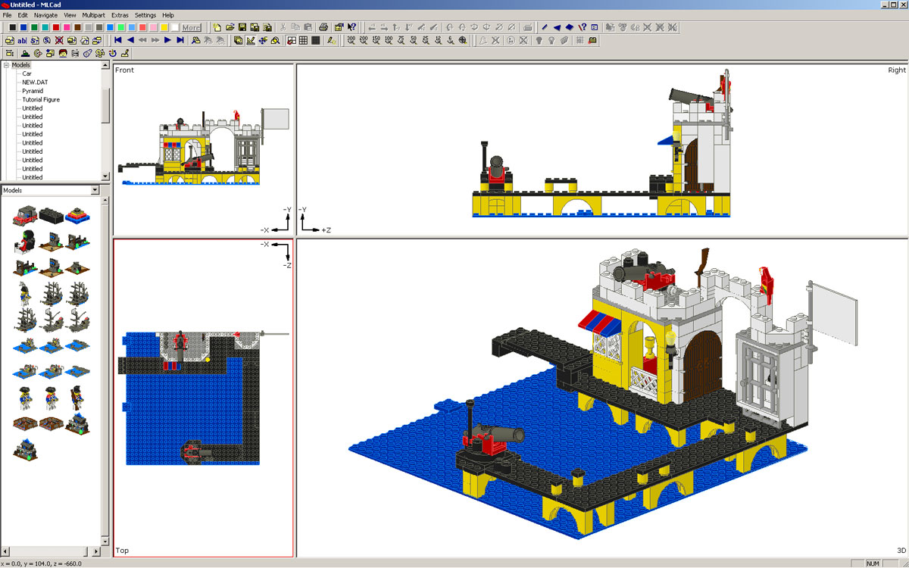This screenshot has height=568, width=909.
Task: Open the Extras menu
Action: pyautogui.click(x=120, y=15)
